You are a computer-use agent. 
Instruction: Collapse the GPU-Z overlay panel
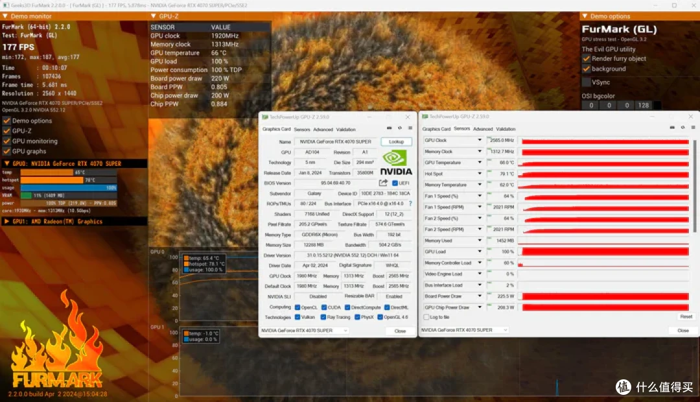pos(153,16)
